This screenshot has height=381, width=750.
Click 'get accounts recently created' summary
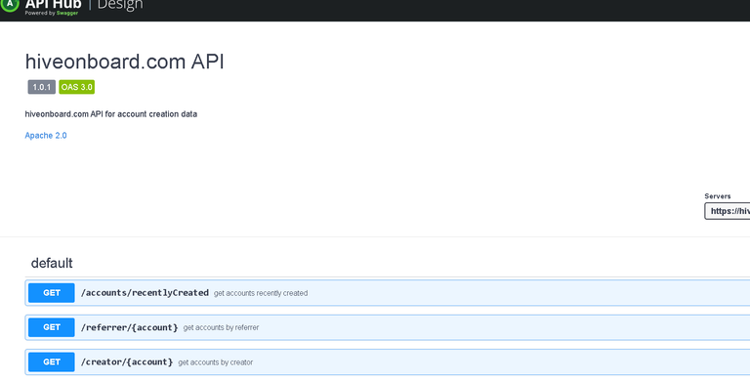(261, 293)
